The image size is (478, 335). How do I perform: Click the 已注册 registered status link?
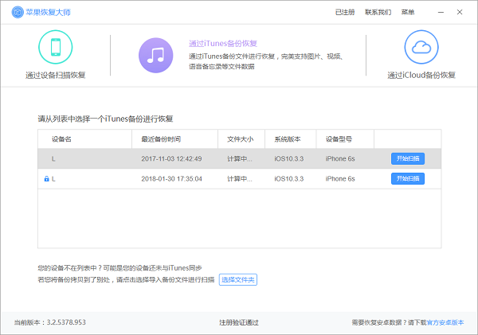point(346,13)
